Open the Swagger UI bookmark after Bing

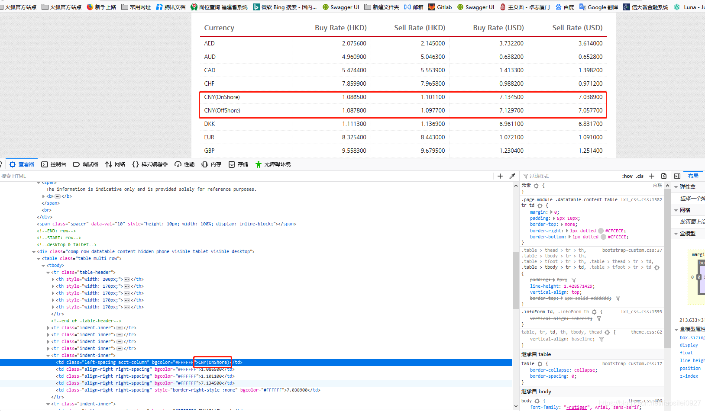pyautogui.click(x=341, y=7)
